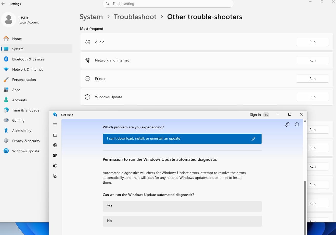Click the Windows Update sync icon in list
Screen dimensions: 336x235
[87, 97]
